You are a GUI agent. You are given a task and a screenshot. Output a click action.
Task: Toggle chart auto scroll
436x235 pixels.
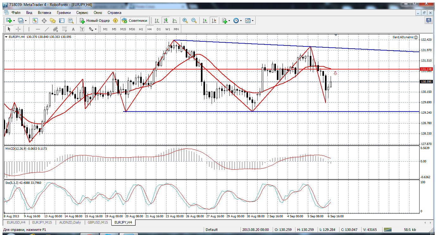click(205, 21)
